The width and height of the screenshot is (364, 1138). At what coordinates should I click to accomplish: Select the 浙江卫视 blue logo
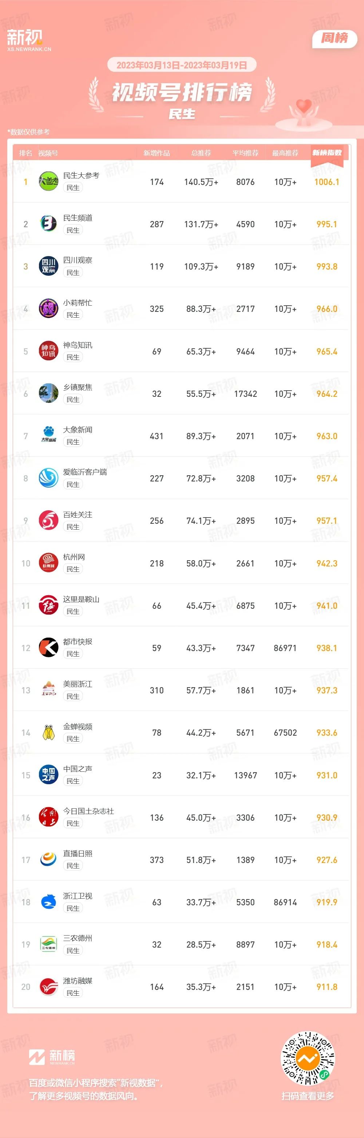pyautogui.click(x=48, y=902)
